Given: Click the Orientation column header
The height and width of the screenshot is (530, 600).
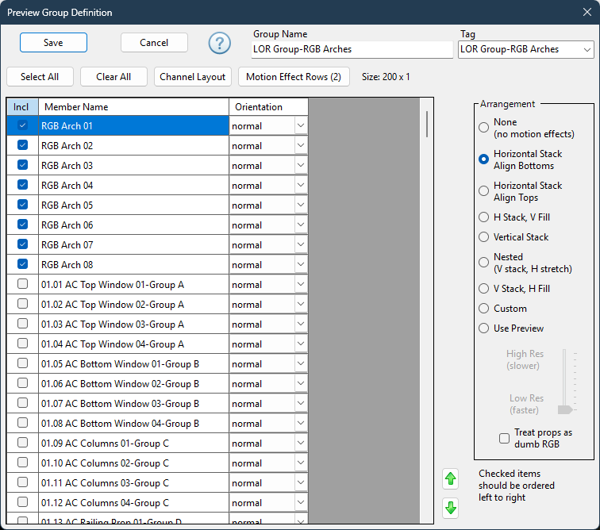Looking at the screenshot, I should click(268, 107).
